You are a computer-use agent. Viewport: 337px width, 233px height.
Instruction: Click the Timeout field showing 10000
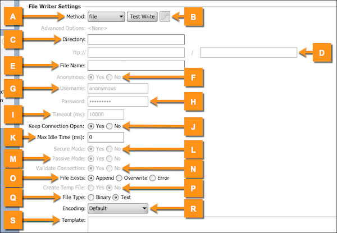click(105, 114)
